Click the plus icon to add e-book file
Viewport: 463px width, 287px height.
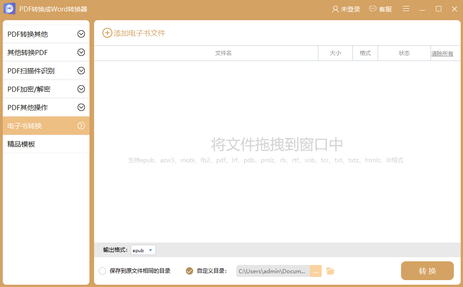(107, 33)
